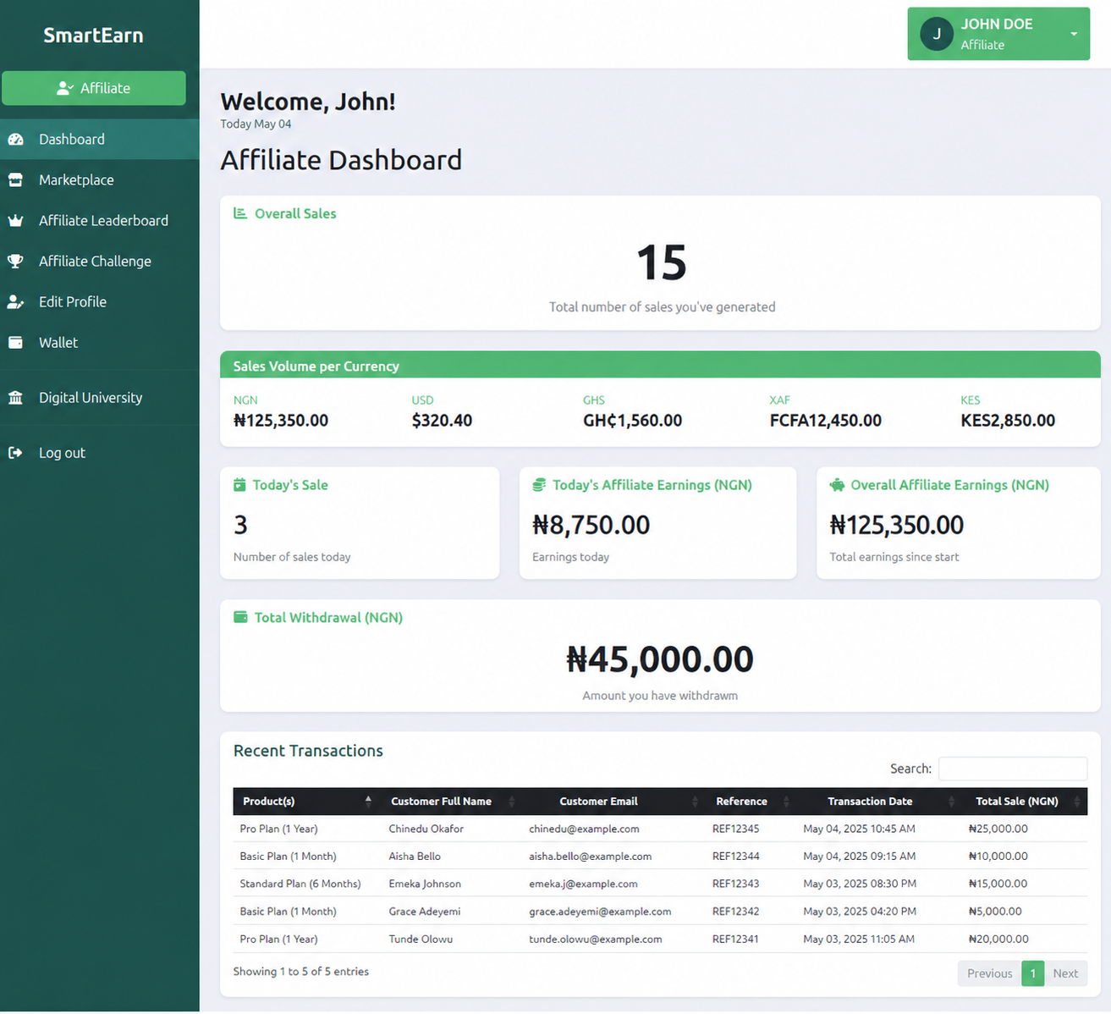Click the Overall Sales chart icon
The image size is (1111, 1014).
[x=240, y=213]
